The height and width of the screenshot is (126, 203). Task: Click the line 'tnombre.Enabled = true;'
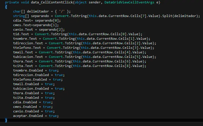coord(36,70)
